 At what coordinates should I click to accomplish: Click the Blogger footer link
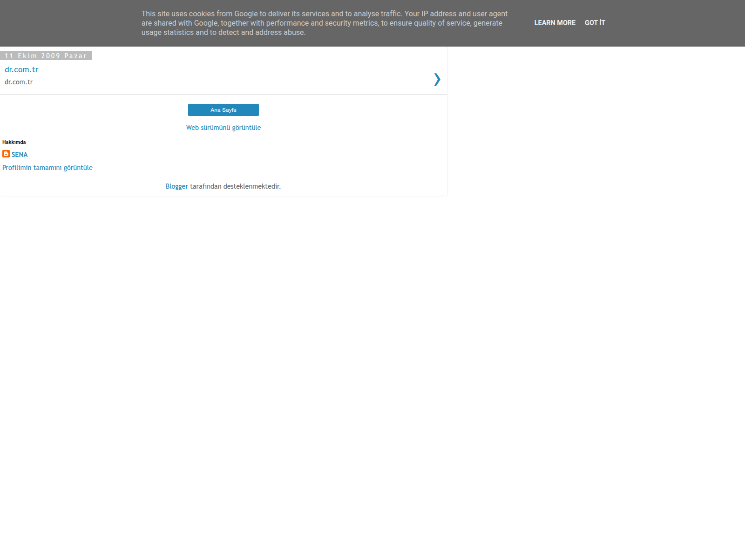[177, 186]
